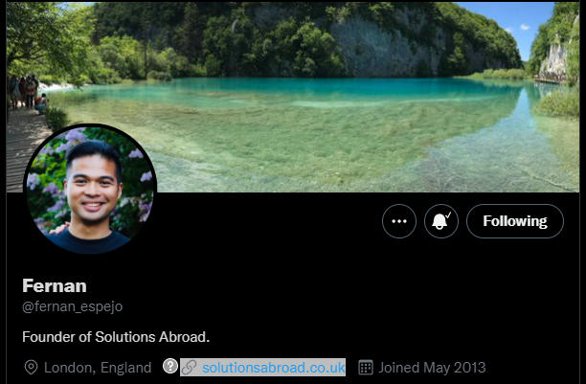
Task: Visit the solutionsabroad.co.uk link
Action: click(x=274, y=368)
